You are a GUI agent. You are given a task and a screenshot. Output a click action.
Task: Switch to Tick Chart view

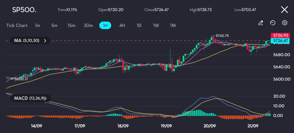[x=17, y=26]
